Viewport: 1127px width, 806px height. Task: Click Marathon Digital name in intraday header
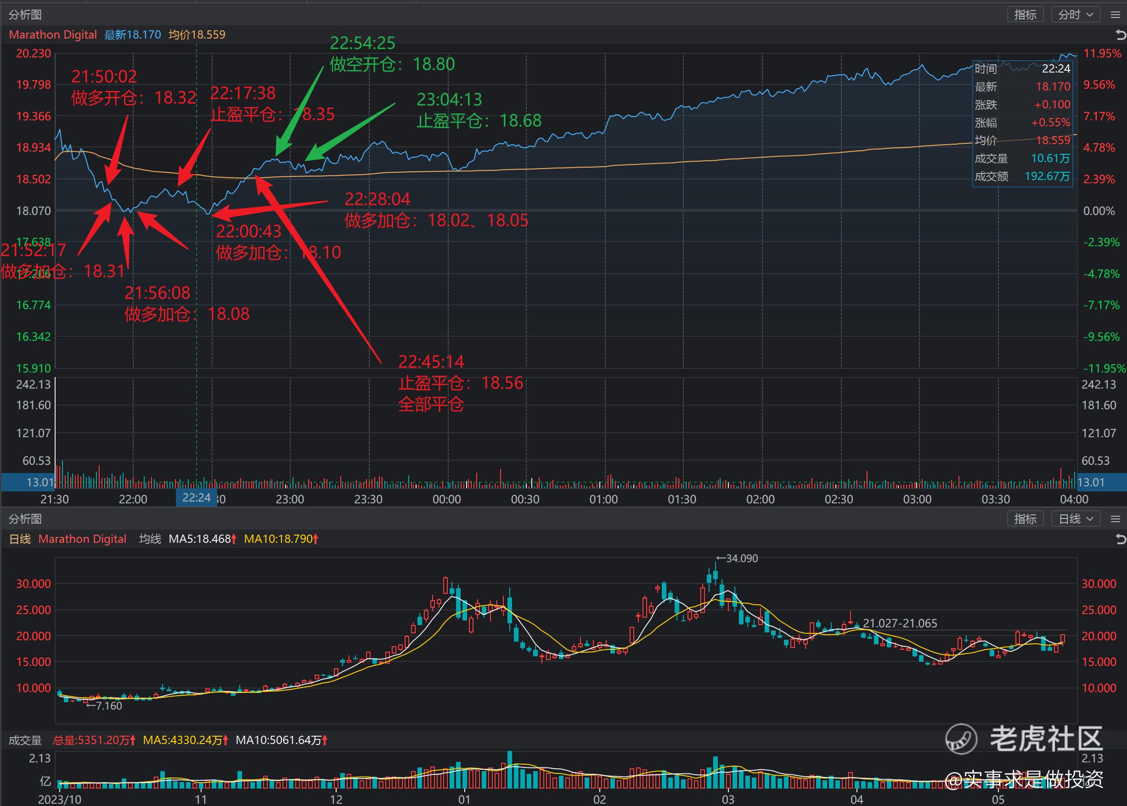click(x=53, y=35)
